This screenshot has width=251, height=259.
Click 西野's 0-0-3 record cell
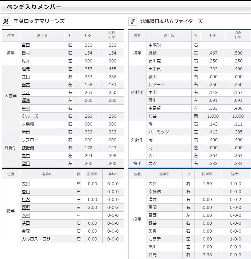click(x=113, y=208)
